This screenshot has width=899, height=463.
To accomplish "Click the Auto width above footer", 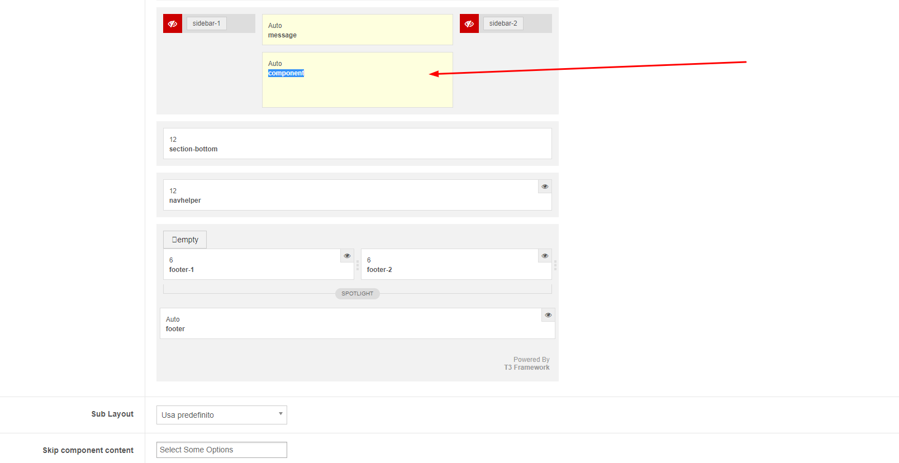I will click(x=173, y=319).
